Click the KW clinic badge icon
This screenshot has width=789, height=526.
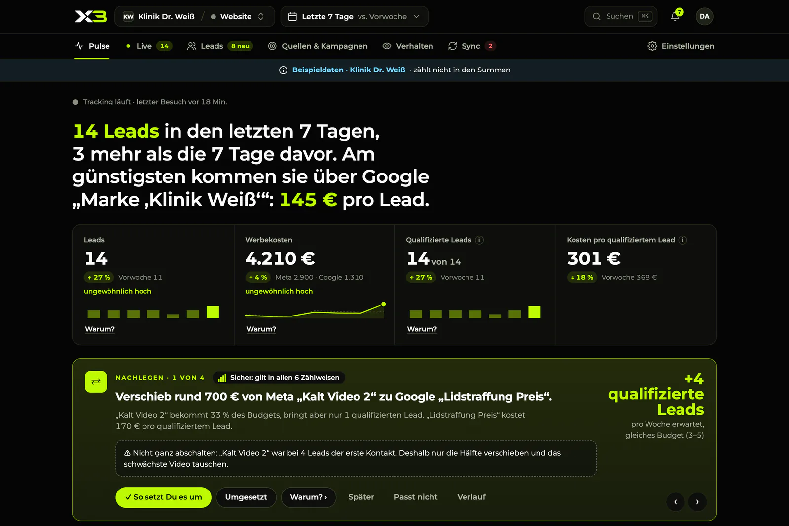click(128, 16)
